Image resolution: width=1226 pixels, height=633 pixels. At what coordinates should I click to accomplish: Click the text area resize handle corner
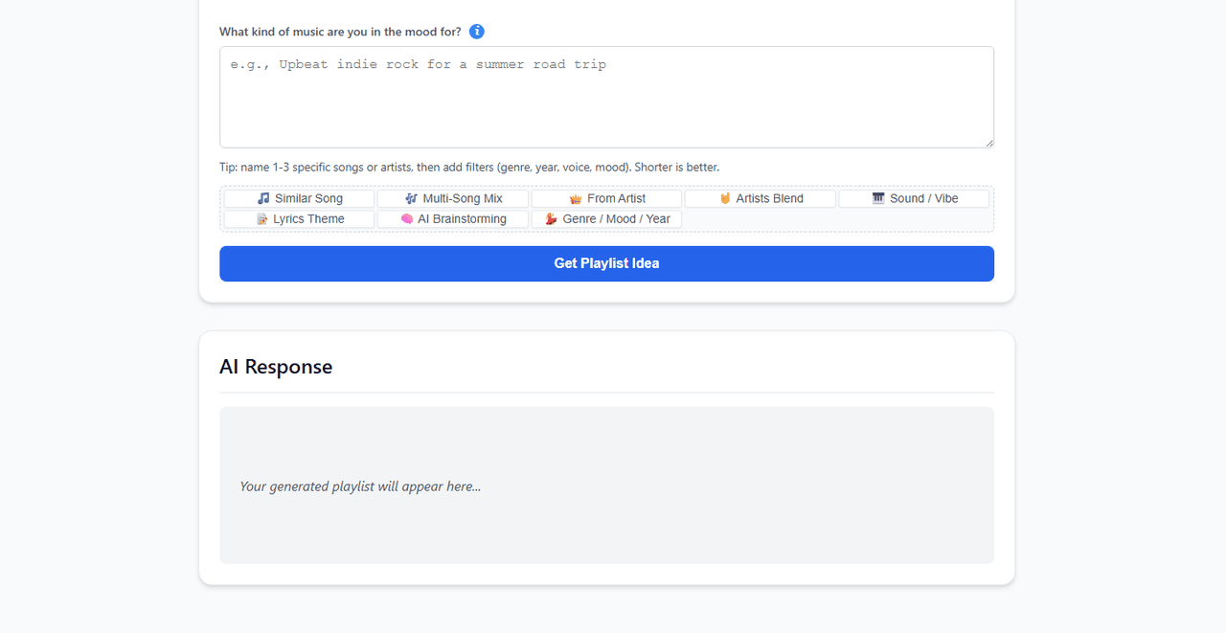(x=988, y=142)
